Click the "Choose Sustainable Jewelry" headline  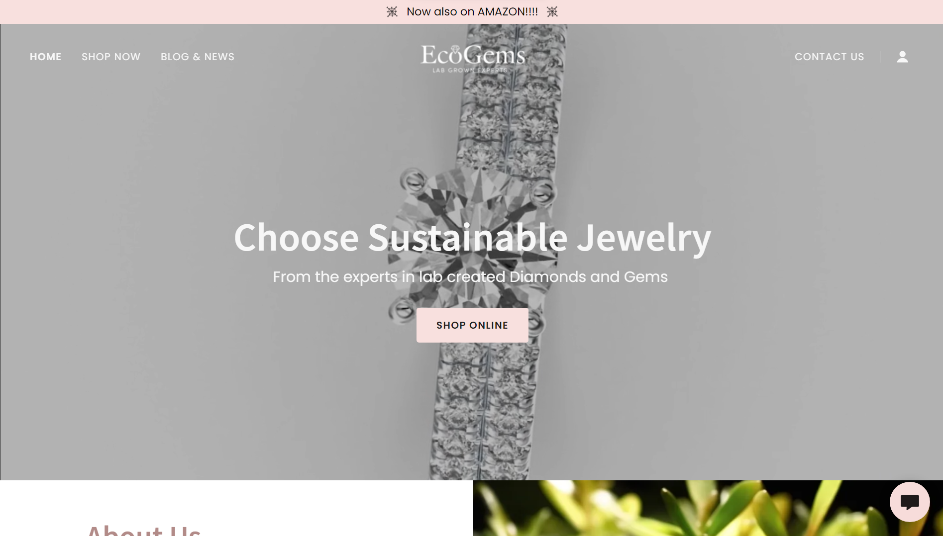coord(472,237)
